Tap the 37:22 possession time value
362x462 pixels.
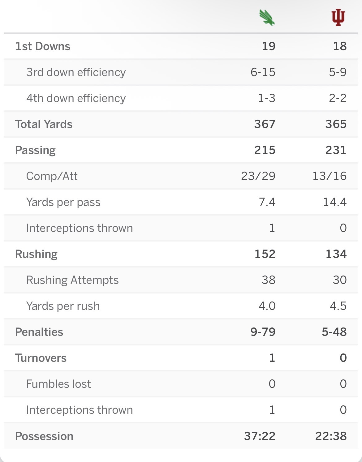pyautogui.click(x=260, y=436)
